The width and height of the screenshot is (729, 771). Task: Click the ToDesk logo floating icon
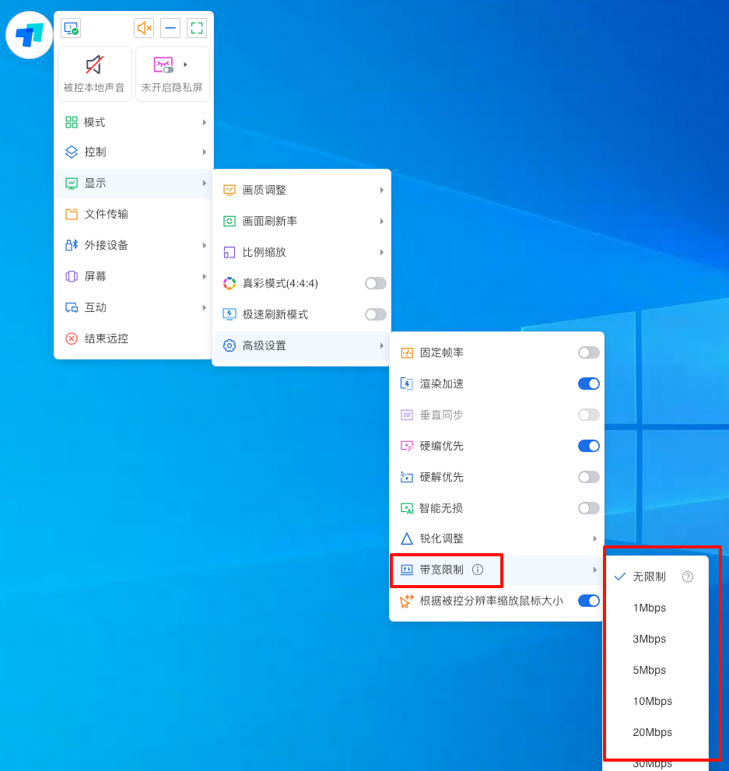[30, 35]
